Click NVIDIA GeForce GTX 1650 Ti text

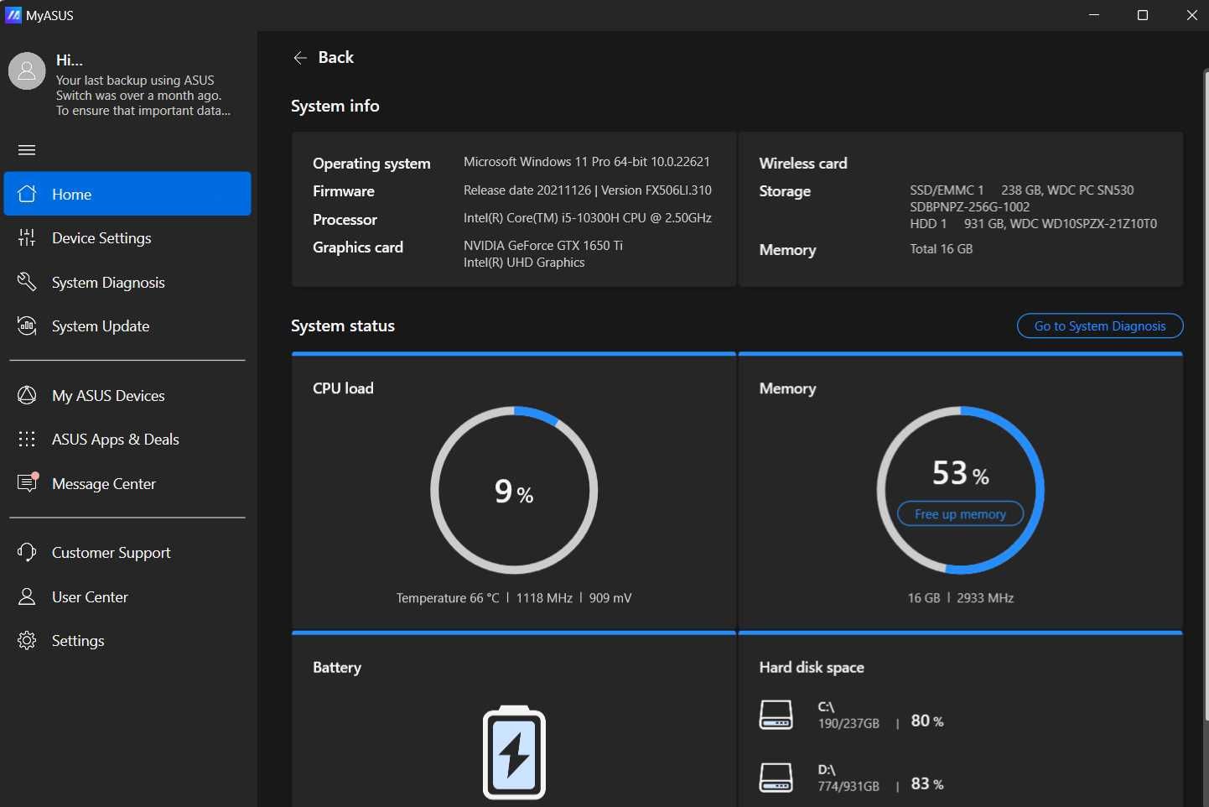pyautogui.click(x=543, y=246)
